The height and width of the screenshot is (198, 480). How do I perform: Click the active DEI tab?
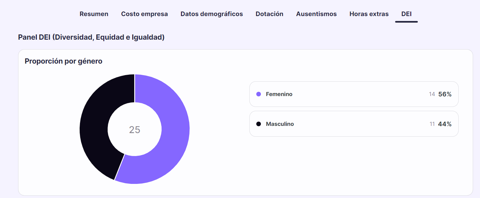[406, 14]
